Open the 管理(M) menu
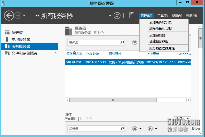This screenshot has width=205, height=137. (146, 16)
